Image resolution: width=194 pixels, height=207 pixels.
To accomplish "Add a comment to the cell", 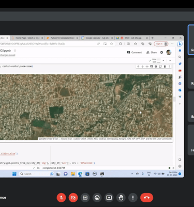I will [x=152, y=66].
